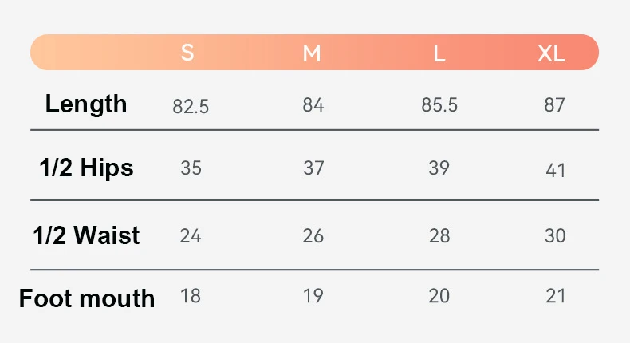Click the S size column header
Image resolution: width=630 pixels, height=343 pixels.
(187, 53)
